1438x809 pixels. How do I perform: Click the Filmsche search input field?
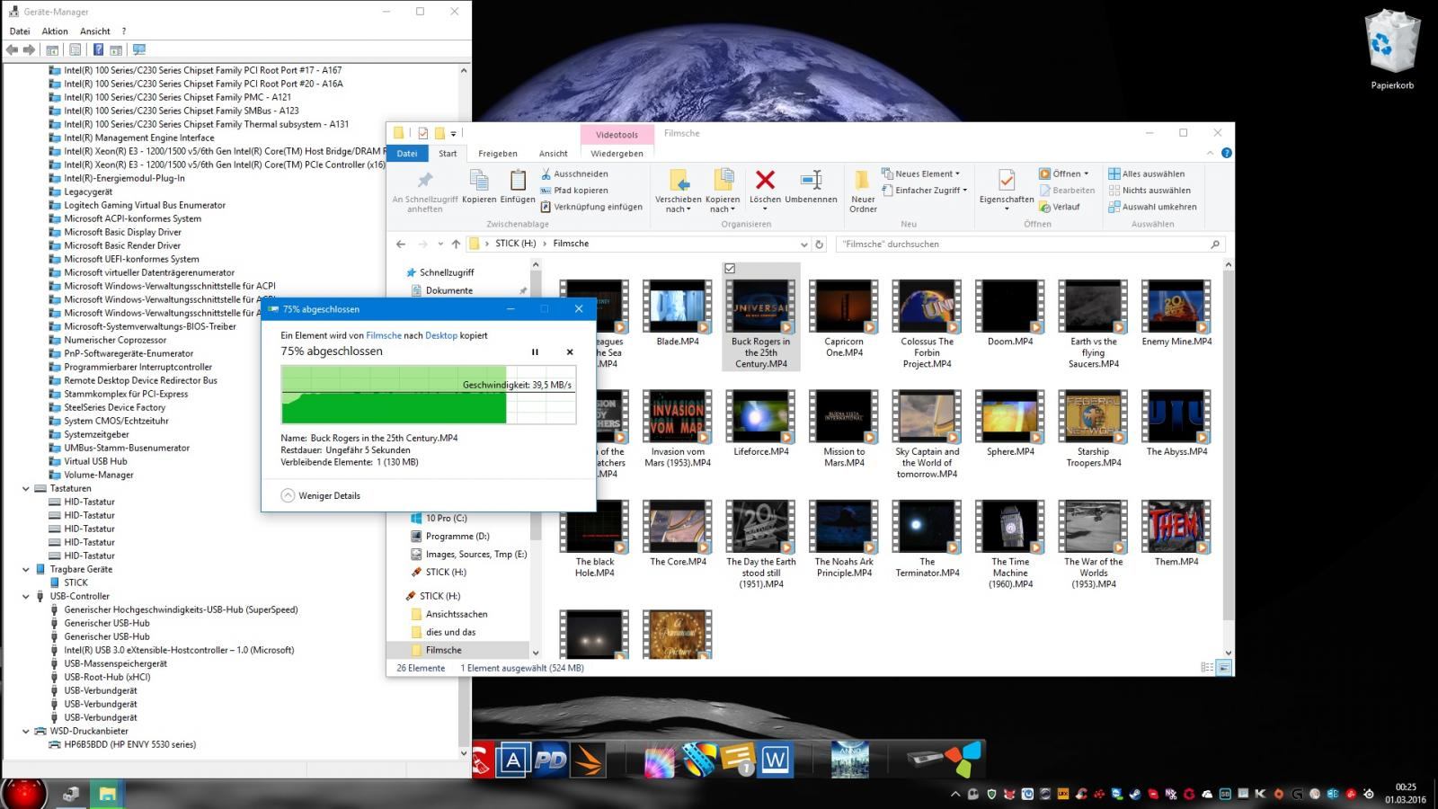click(x=1030, y=244)
